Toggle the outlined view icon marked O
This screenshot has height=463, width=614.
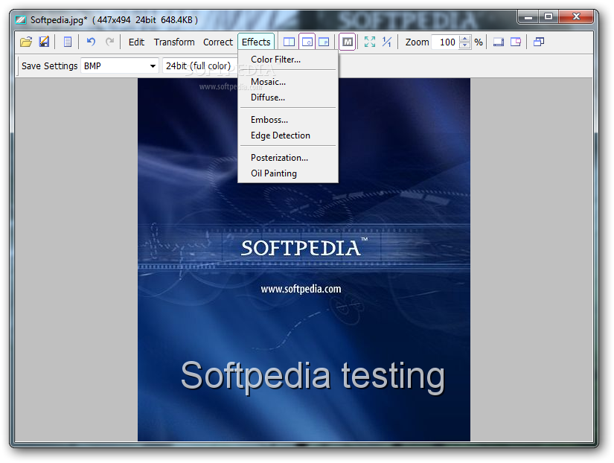pos(307,42)
